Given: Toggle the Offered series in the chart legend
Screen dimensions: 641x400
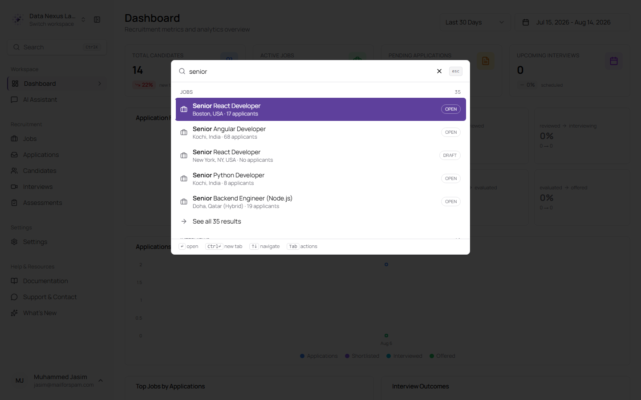Looking at the screenshot, I should click(442, 356).
